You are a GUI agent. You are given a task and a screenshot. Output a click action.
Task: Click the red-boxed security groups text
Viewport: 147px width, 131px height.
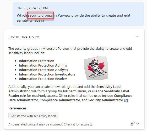[x=40, y=15]
